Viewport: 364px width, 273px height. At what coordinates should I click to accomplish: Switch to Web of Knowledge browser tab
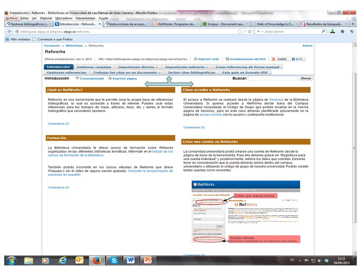click(x=275, y=24)
